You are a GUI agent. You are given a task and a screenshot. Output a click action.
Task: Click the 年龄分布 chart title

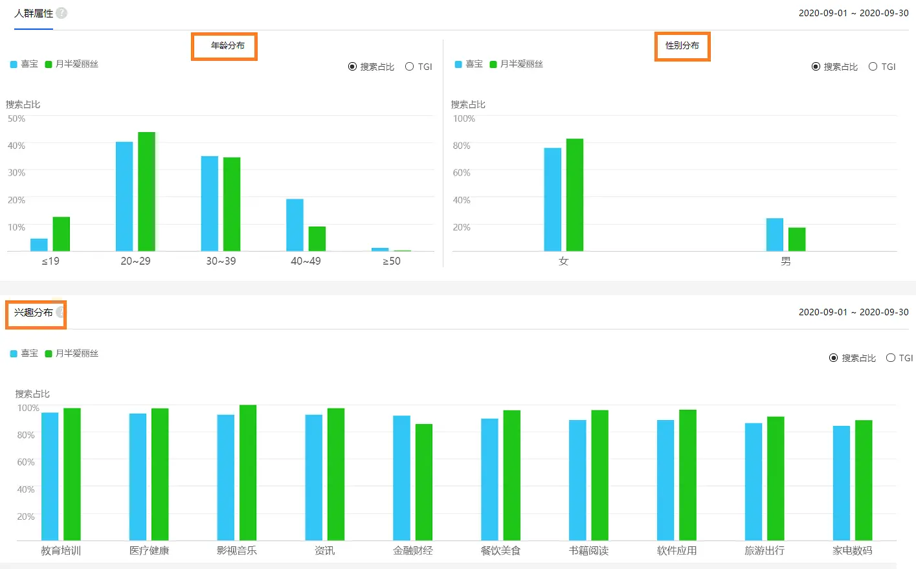tap(227, 46)
